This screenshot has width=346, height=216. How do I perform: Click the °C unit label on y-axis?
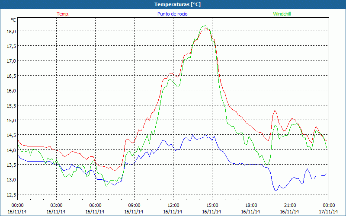(13, 20)
